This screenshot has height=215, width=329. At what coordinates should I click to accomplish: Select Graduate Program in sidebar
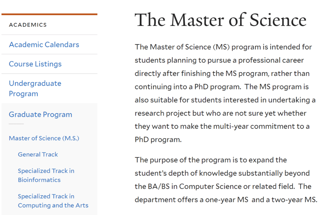click(x=40, y=115)
